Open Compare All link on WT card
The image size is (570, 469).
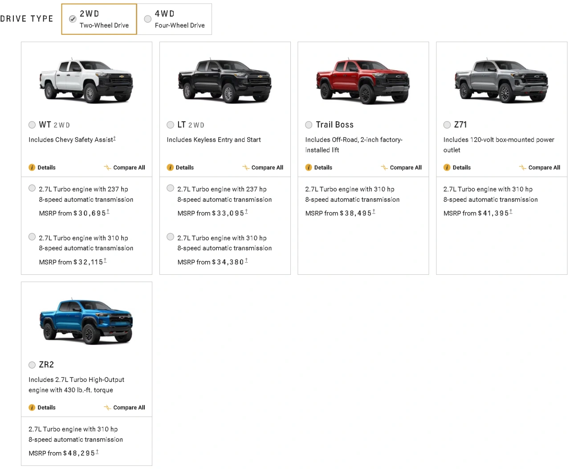129,168
